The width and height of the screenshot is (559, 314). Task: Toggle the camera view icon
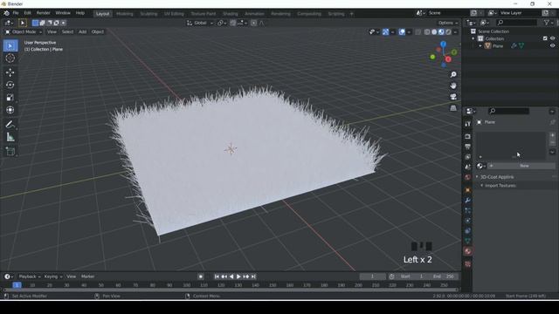coord(453,97)
